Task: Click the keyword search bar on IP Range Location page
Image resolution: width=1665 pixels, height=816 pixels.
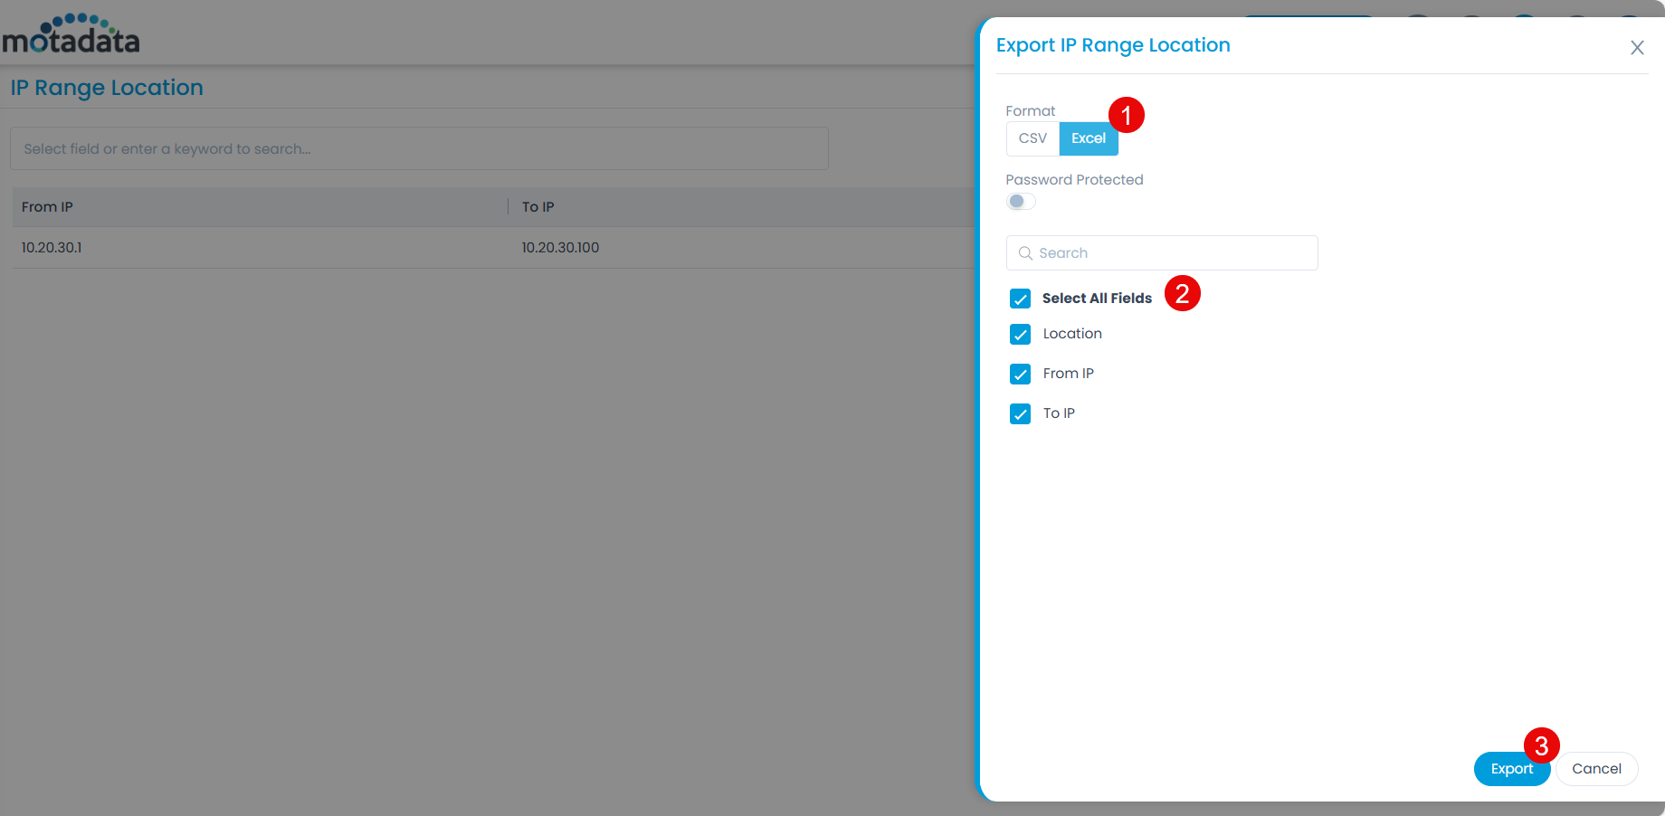Action: point(418,148)
